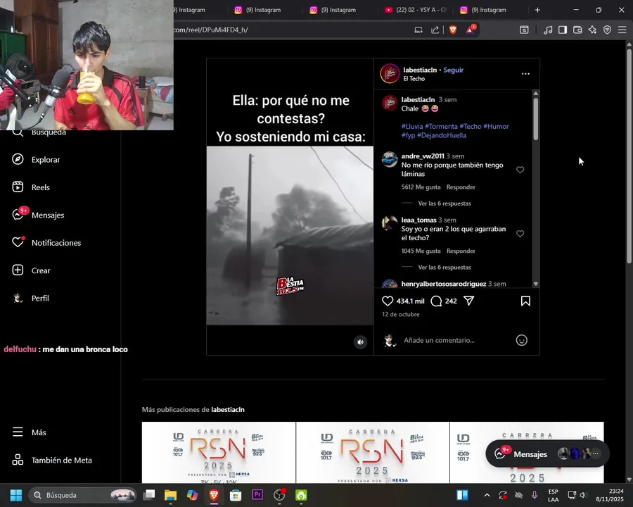Viewport: 633px width, 507px height.
Task: Toggle the browser sidebar panel icon
Action: coord(563,30)
